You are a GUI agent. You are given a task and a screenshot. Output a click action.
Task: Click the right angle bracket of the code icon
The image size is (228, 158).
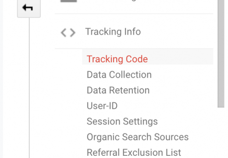[73, 32]
